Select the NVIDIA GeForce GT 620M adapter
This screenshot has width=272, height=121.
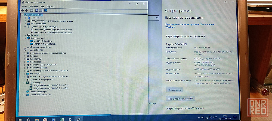click(45, 44)
